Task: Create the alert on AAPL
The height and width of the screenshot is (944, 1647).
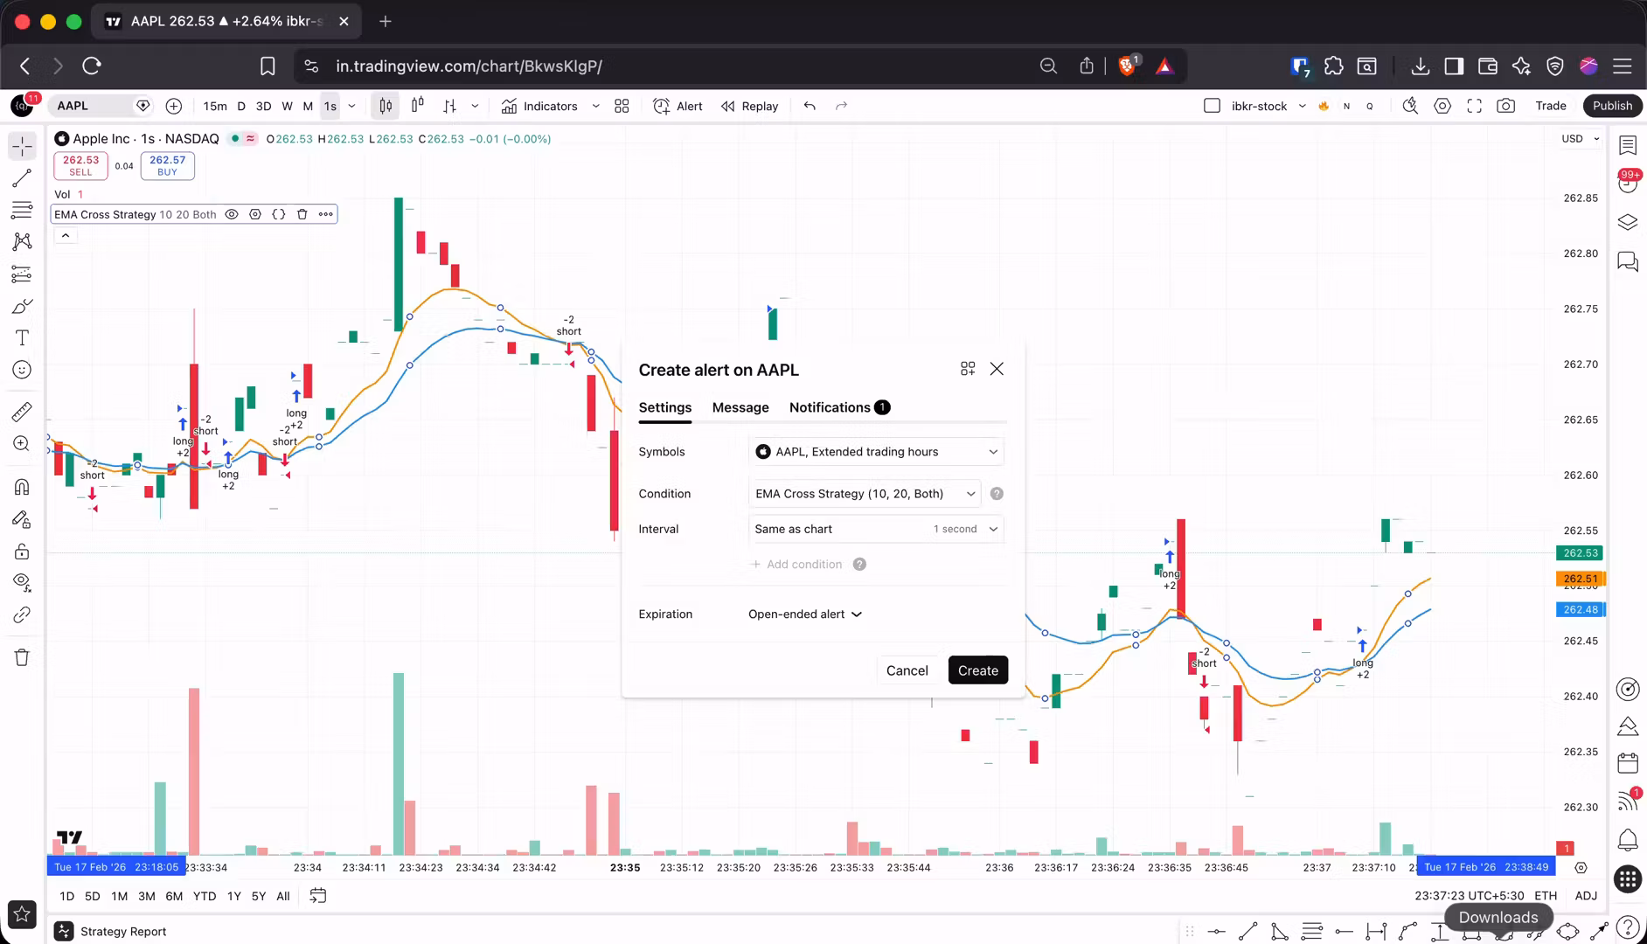Action: 978,670
